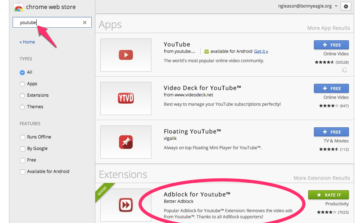Click the Android robot icon beside YouTube
Image resolution: width=360 pixels, height=223 pixels.
[206, 51]
